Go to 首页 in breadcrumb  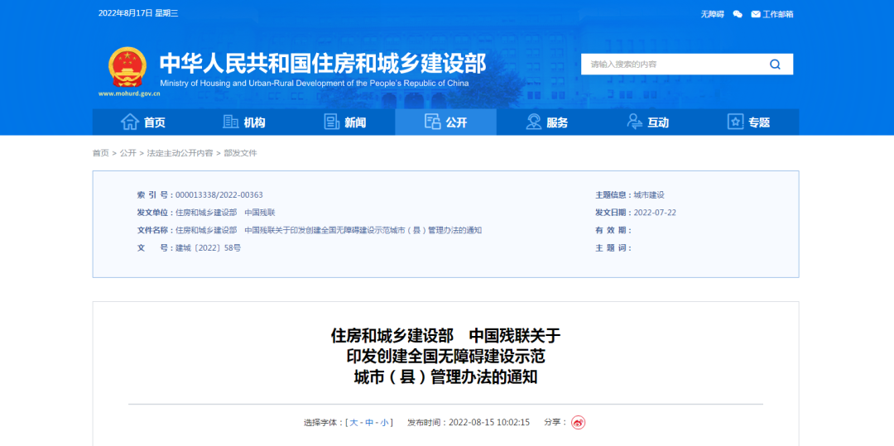tap(100, 153)
